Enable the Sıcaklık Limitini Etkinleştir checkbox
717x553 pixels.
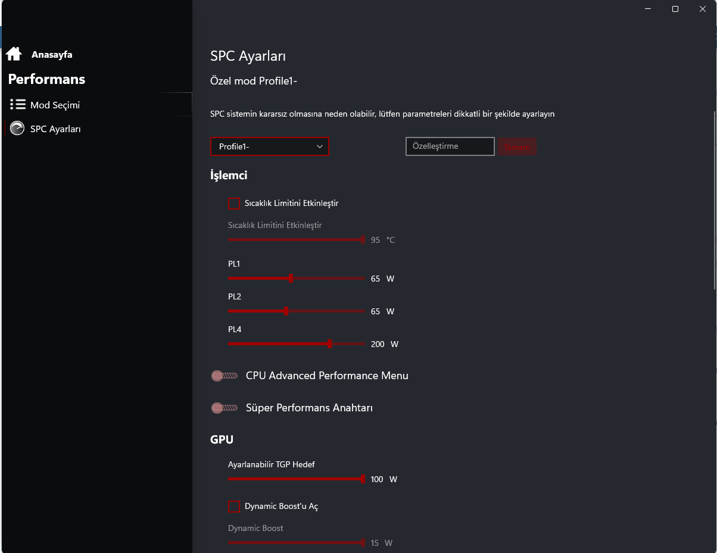coord(234,204)
